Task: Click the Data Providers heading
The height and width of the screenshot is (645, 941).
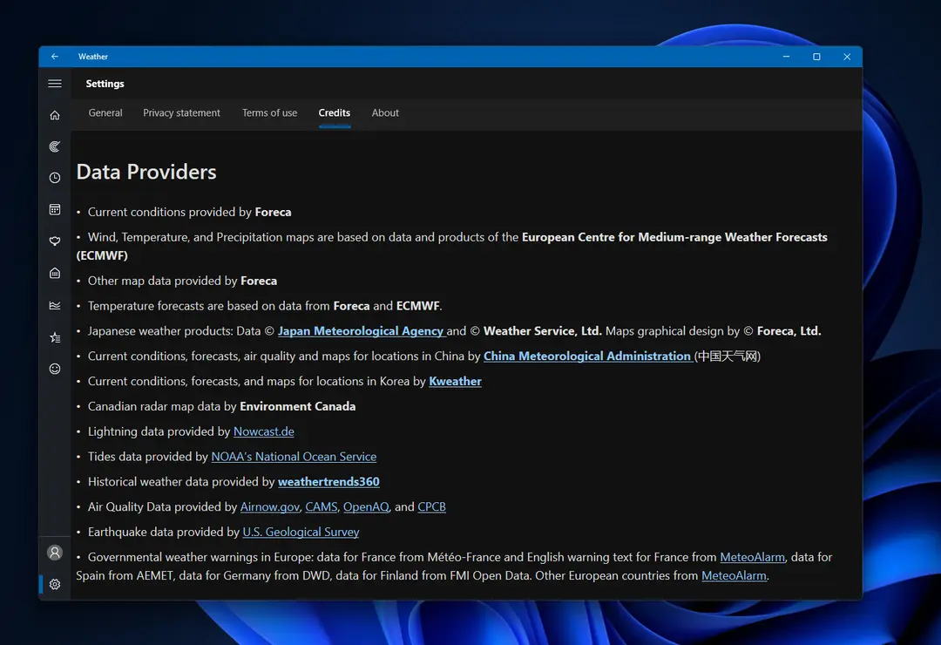Action: [146, 173]
